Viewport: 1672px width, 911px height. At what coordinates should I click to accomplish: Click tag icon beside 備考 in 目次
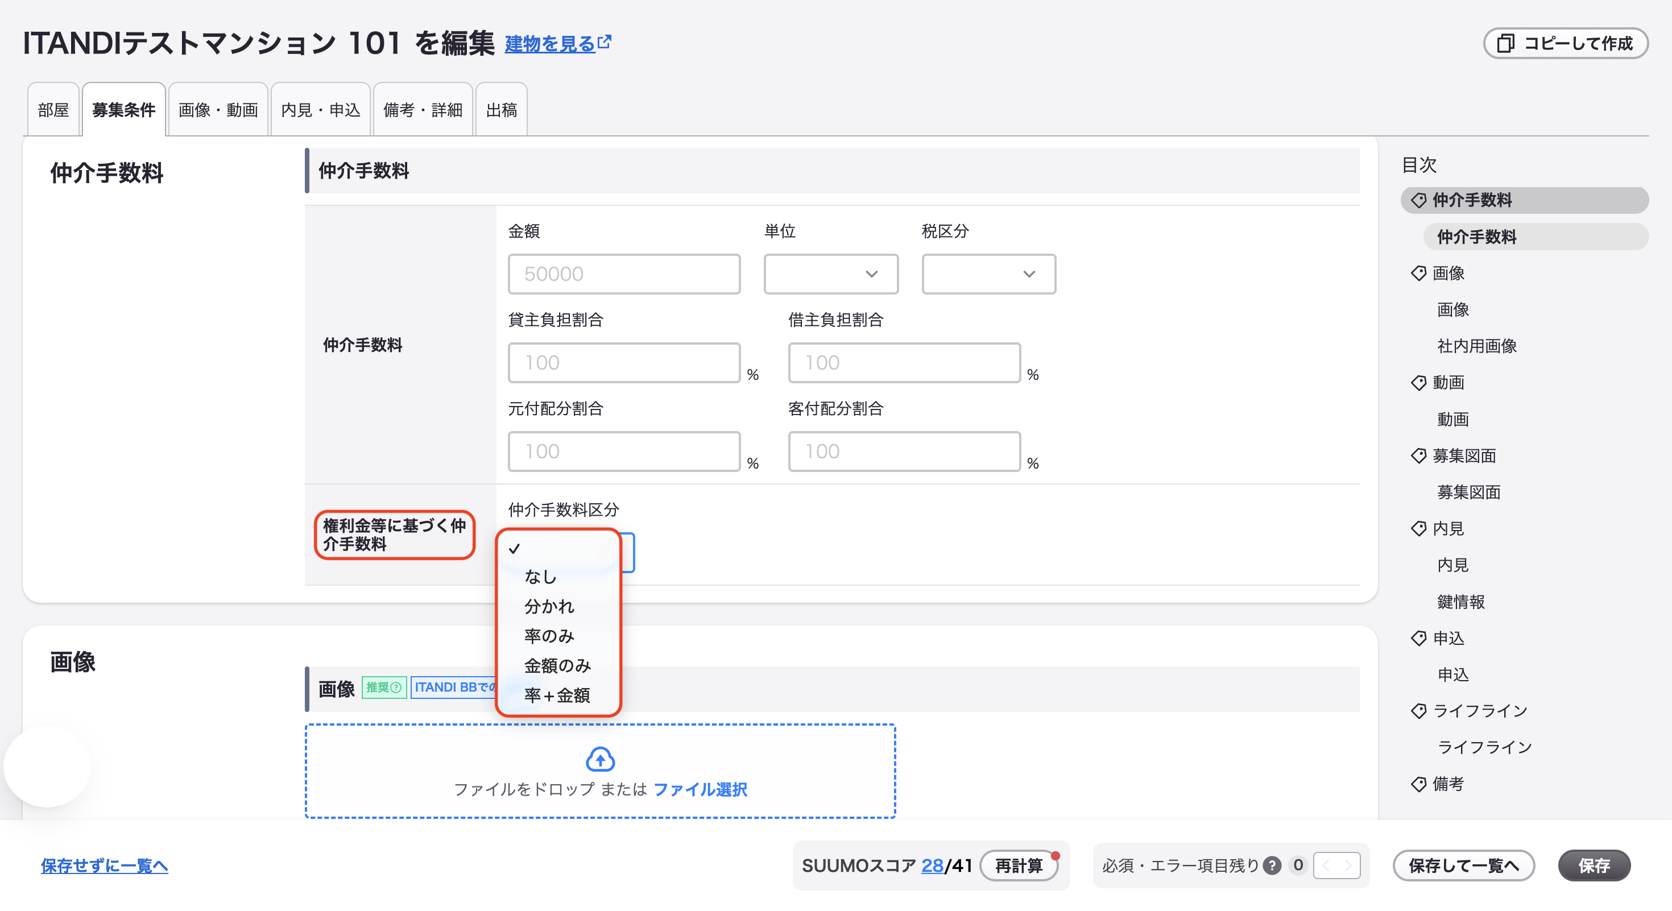click(x=1418, y=784)
